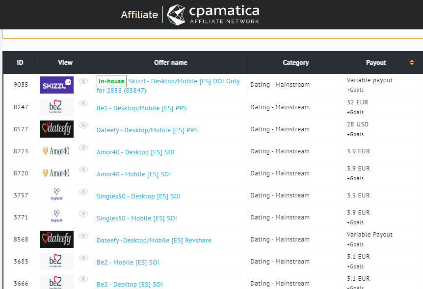Click the In-house badge on Skizzl offer
This screenshot has height=289, width=423.
click(111, 81)
